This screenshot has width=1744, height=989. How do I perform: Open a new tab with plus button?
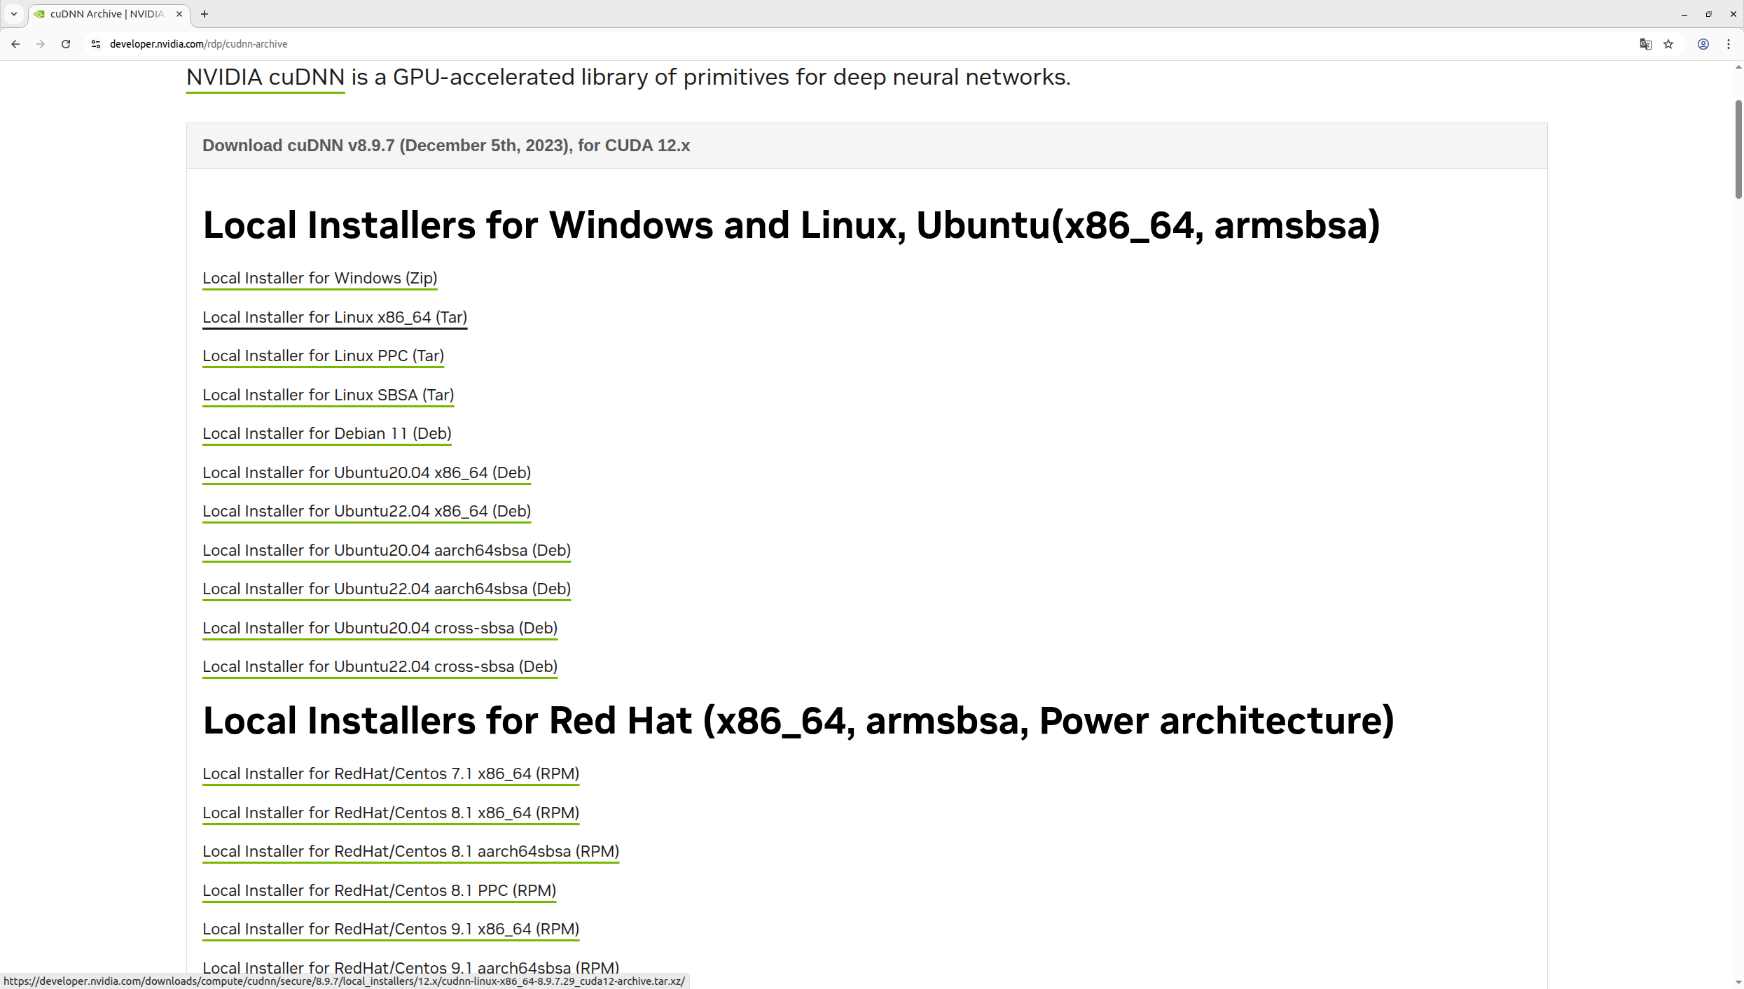coord(205,14)
